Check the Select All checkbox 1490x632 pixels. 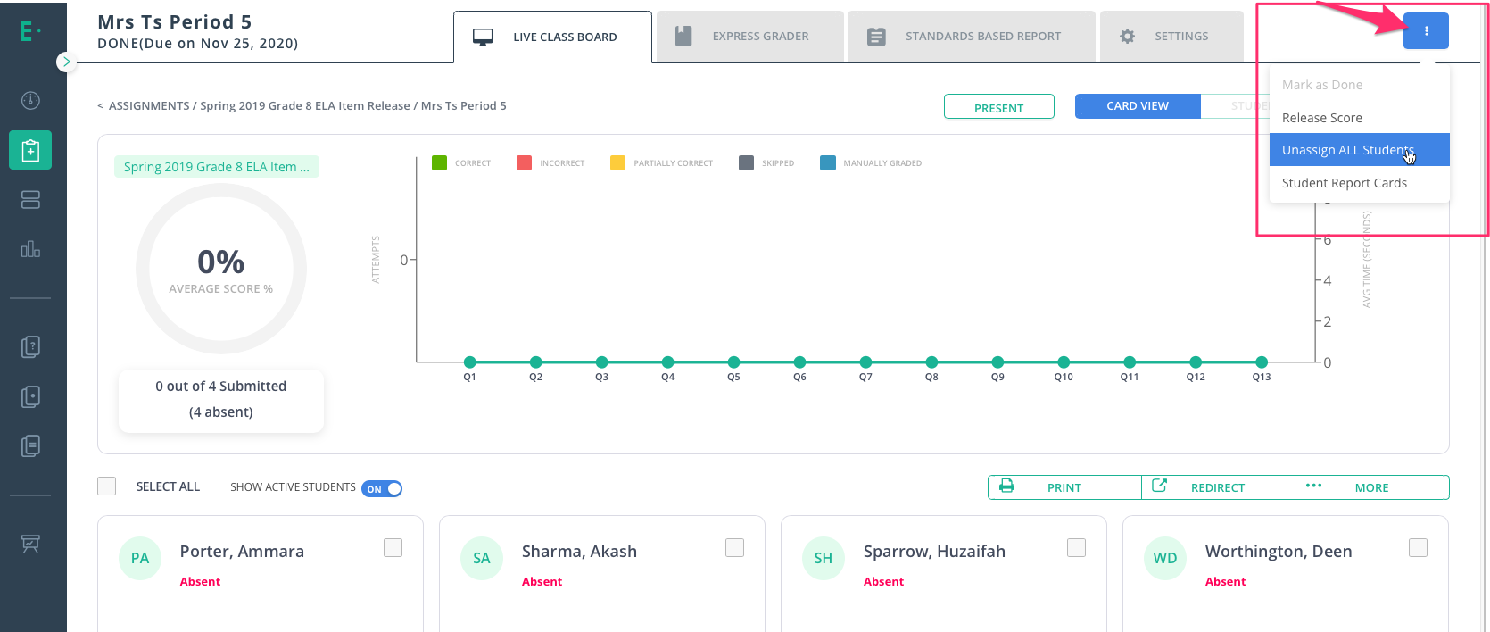[x=107, y=486]
